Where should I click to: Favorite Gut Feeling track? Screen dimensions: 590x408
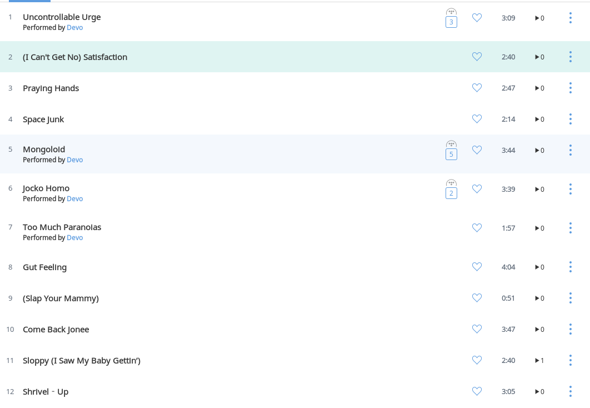click(x=477, y=266)
